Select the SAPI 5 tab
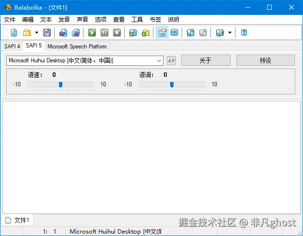The width and height of the screenshot is (303, 236). pos(34,46)
